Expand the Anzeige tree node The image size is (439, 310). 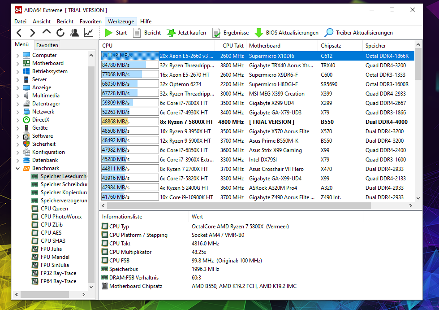(x=17, y=88)
